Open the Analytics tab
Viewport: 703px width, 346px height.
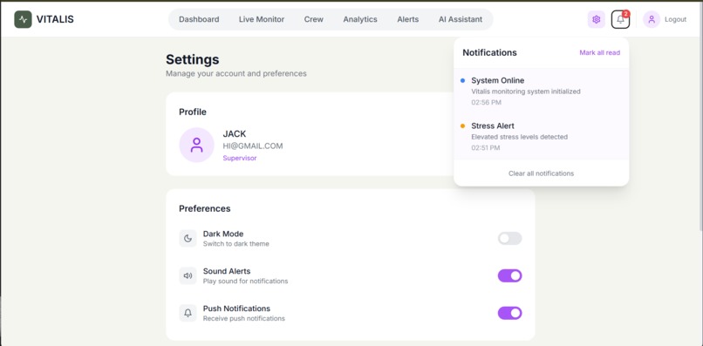(360, 20)
